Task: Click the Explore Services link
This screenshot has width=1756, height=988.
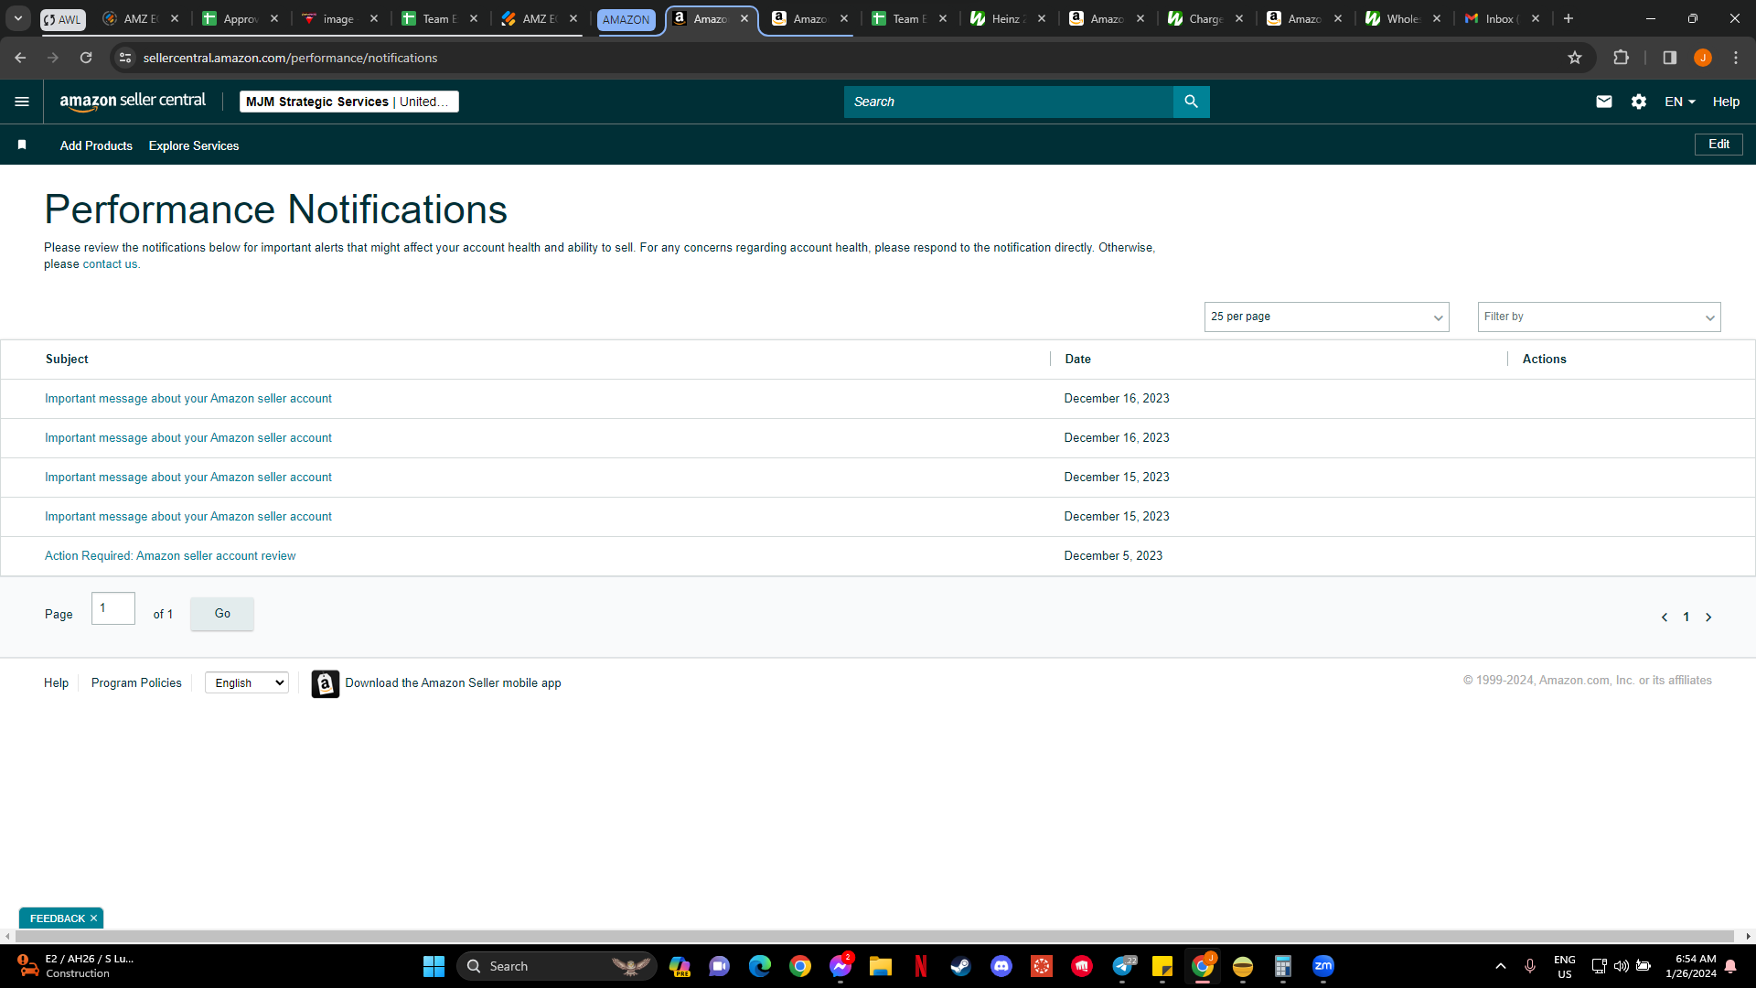Action: 194,145
